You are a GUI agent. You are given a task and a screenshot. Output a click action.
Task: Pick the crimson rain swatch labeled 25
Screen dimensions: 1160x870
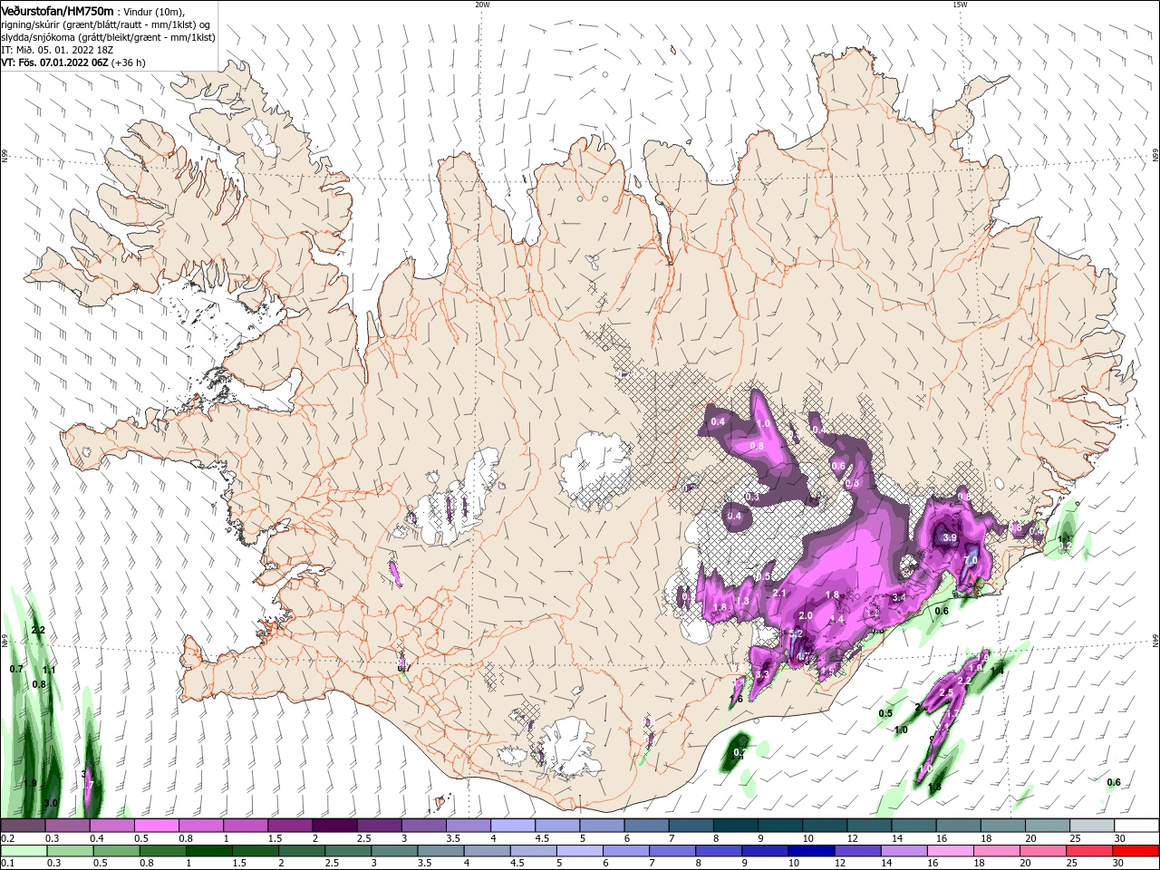[x=1089, y=851]
